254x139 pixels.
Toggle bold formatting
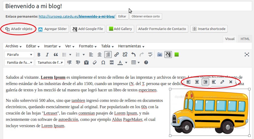click(39, 55)
